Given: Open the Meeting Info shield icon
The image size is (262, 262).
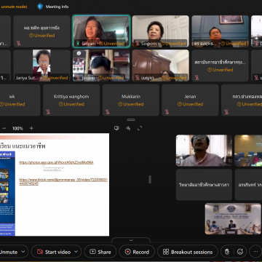Looking at the screenshot, I should [40, 7].
